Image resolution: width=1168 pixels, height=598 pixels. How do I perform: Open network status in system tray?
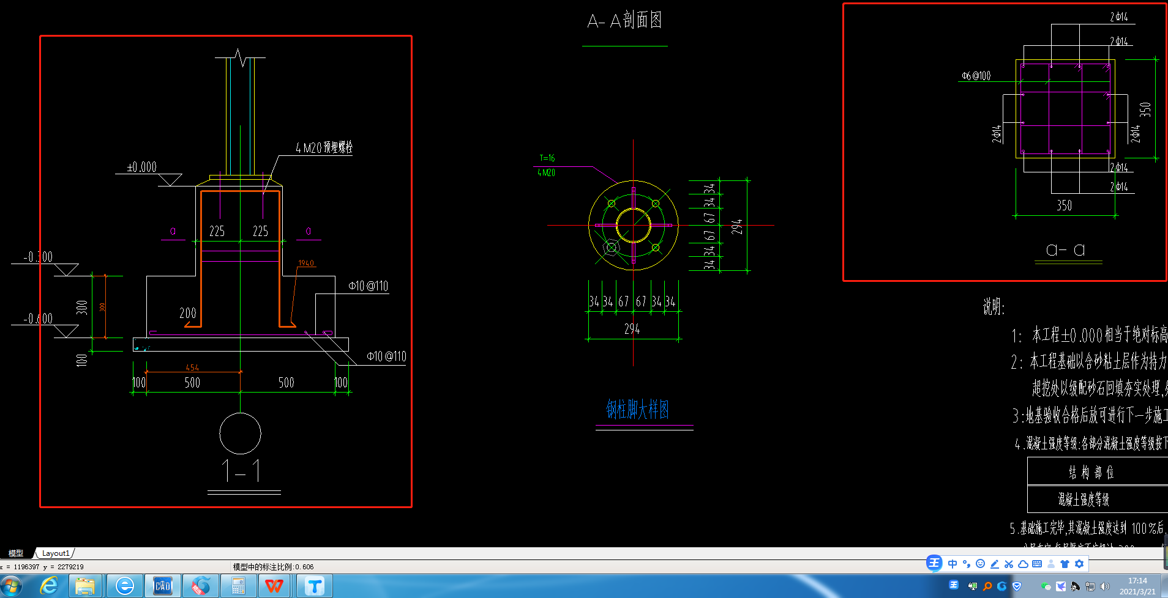1090,586
